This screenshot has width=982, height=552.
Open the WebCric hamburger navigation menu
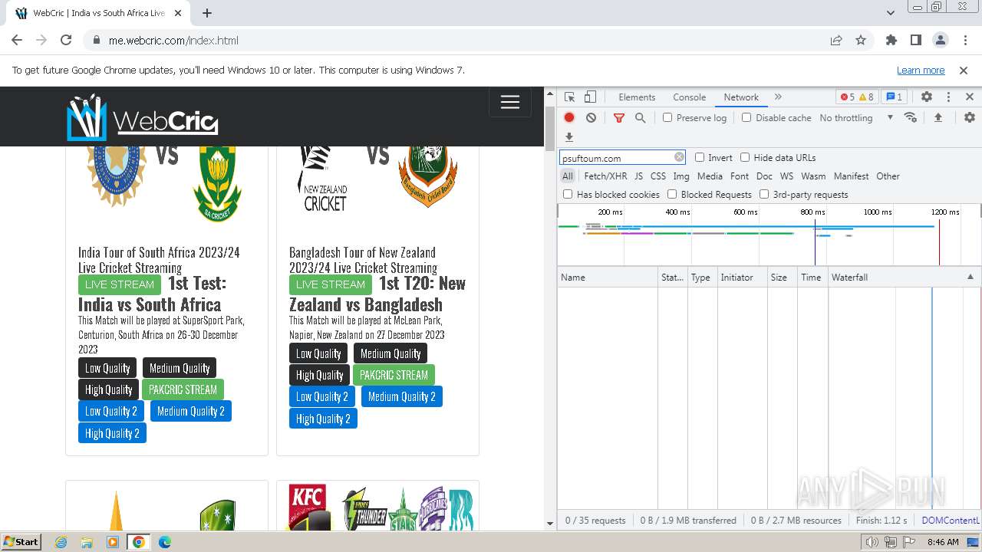510,102
